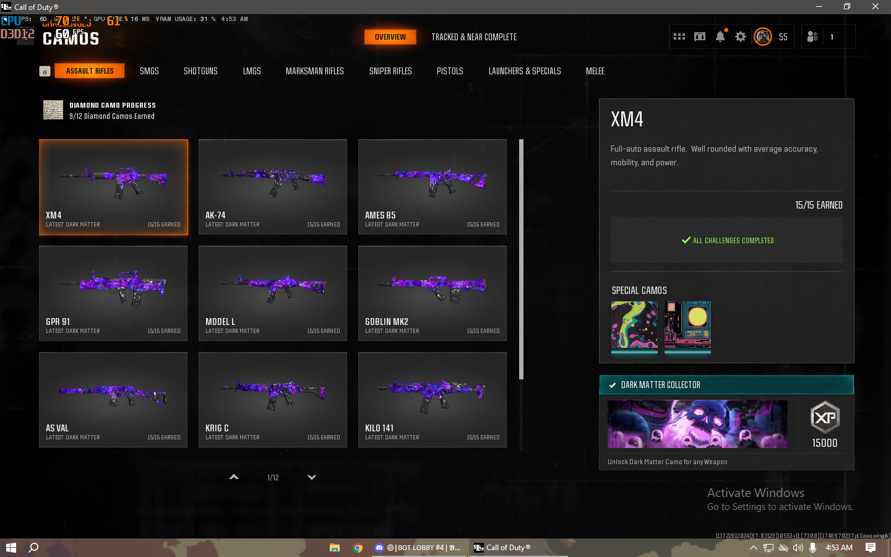Select the Model L weapon card

[273, 293]
